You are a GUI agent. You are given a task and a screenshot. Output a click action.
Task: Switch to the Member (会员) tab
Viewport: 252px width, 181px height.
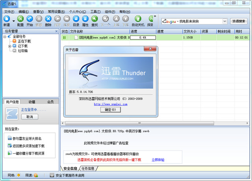[x=50, y=102]
